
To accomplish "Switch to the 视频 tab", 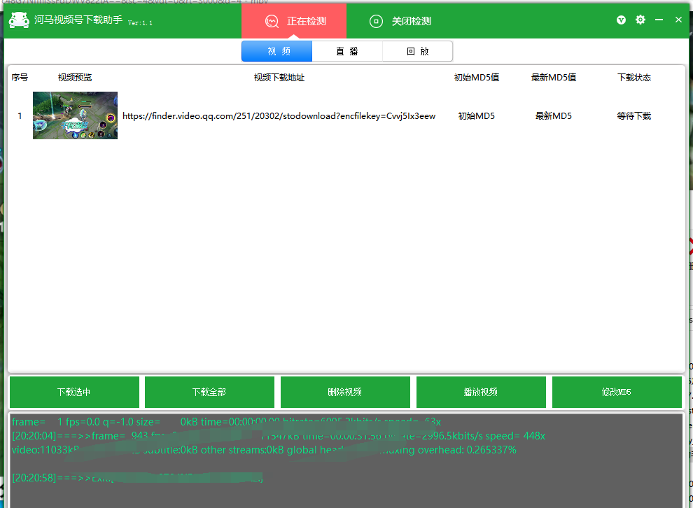I will point(277,51).
